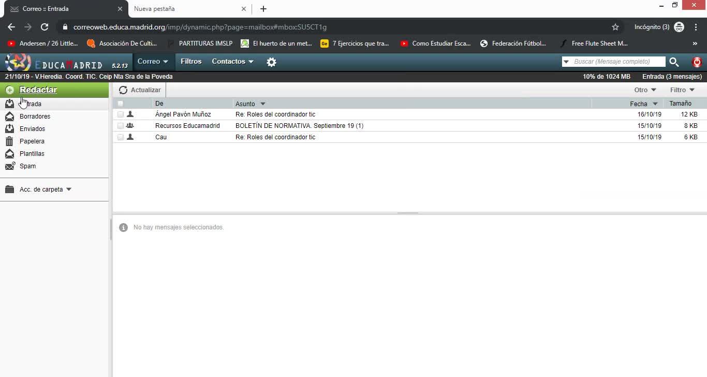Open the Spam folder

(28, 166)
